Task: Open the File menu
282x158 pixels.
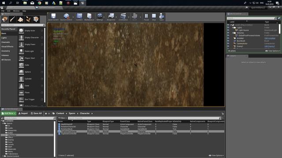Action: (3, 11)
